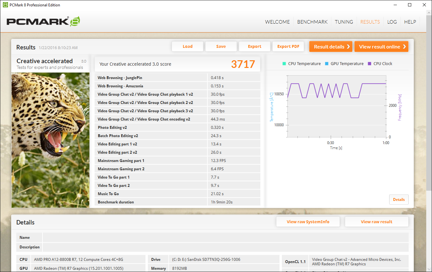Image resolution: width=432 pixels, height=272 pixels.
Task: Select the Music To Go row
Action: click(x=178, y=194)
